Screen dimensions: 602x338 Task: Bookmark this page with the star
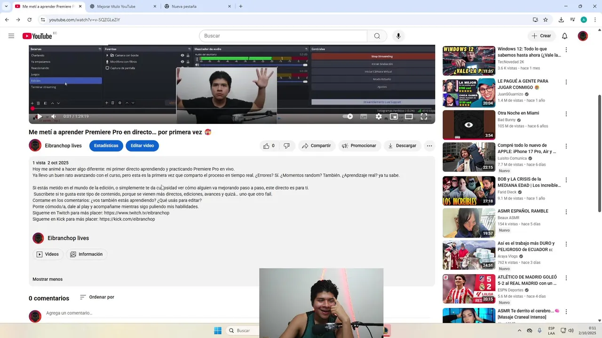click(546, 20)
